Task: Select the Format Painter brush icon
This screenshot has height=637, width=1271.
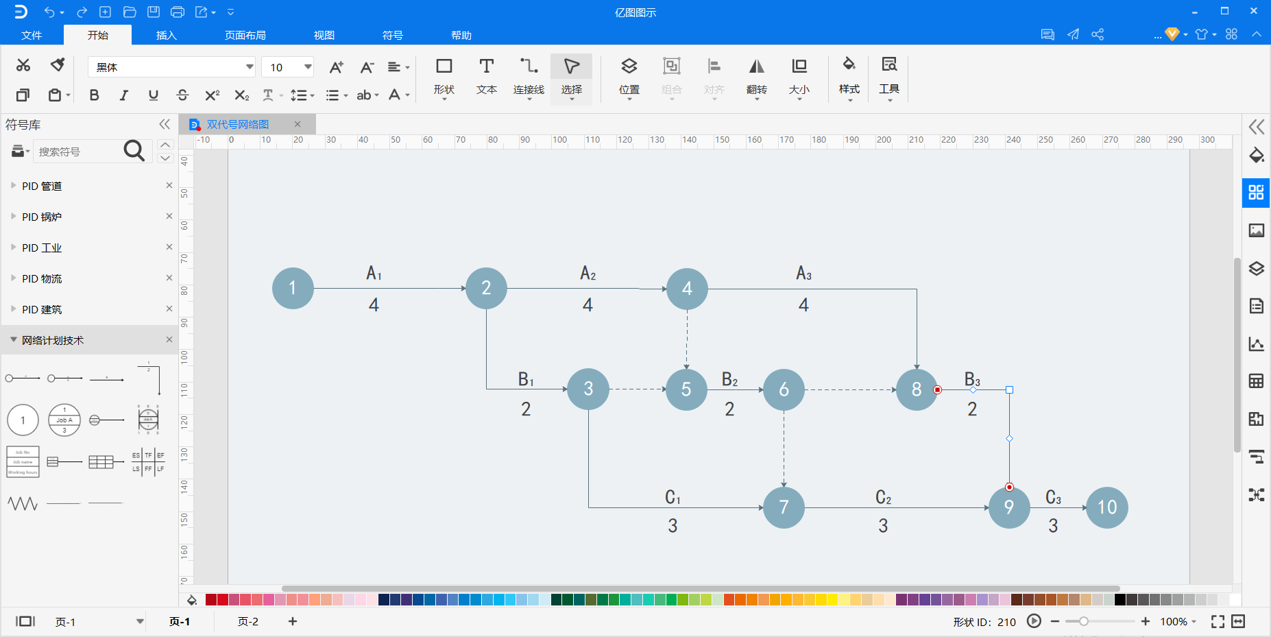Action: [x=58, y=64]
